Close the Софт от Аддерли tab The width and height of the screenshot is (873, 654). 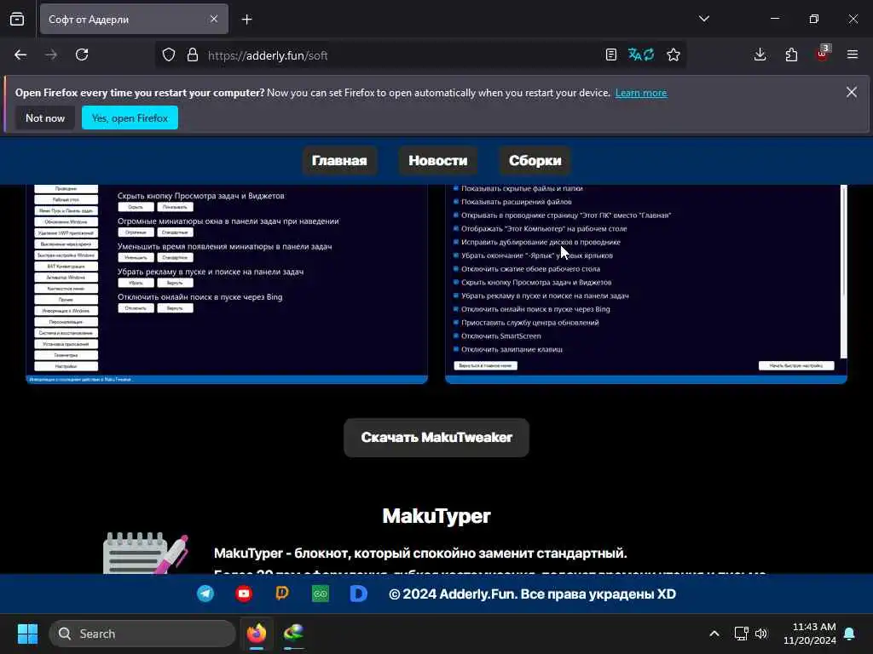click(214, 19)
